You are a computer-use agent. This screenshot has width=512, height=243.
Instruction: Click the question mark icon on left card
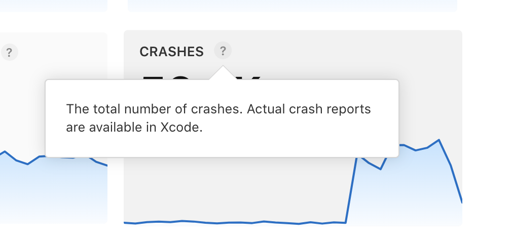pyautogui.click(x=10, y=52)
